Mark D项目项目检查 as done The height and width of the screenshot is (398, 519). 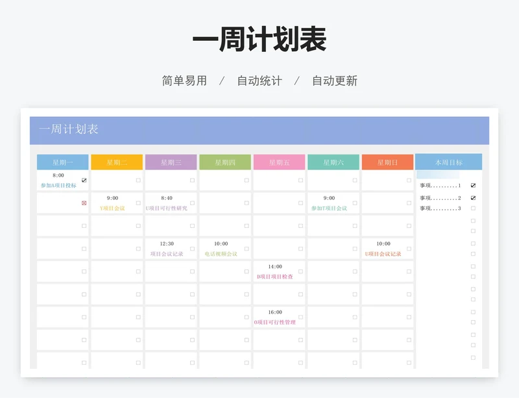[300, 271]
